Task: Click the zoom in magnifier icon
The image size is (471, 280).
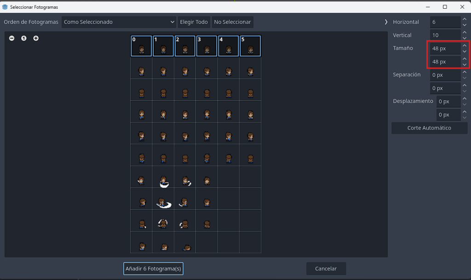Action: (36, 38)
